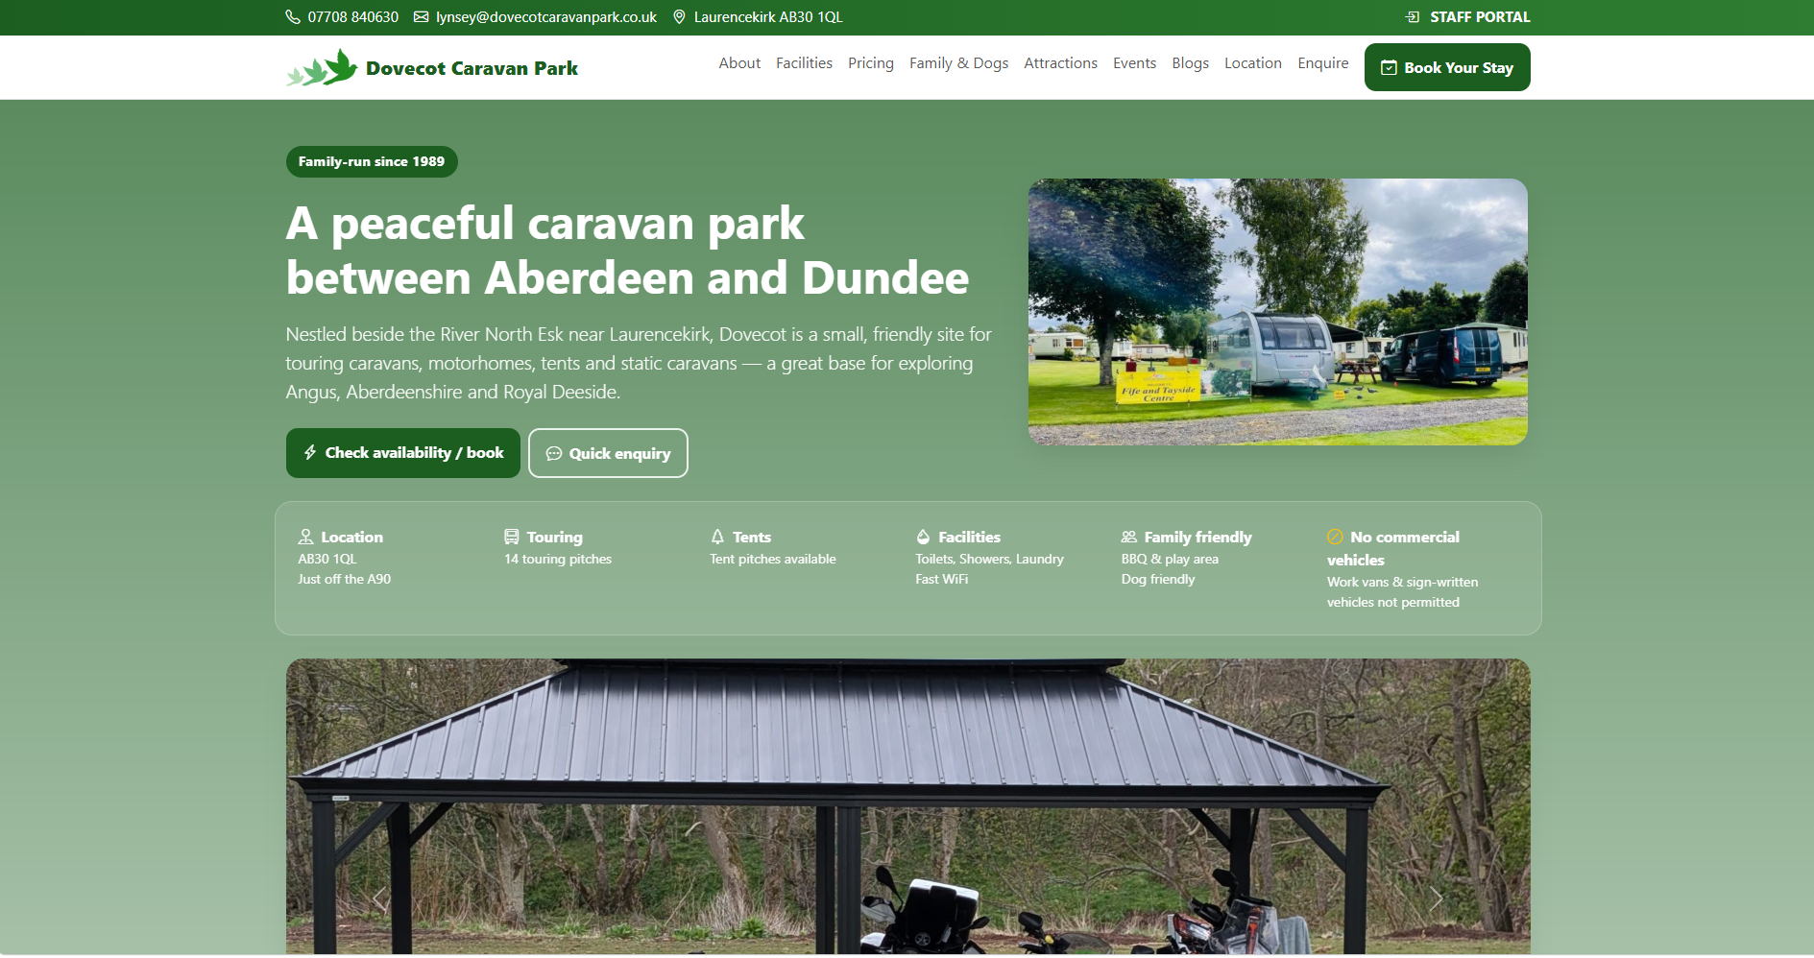Click the lightning bolt icon on availability button
The height and width of the screenshot is (958, 1814).
click(x=310, y=453)
